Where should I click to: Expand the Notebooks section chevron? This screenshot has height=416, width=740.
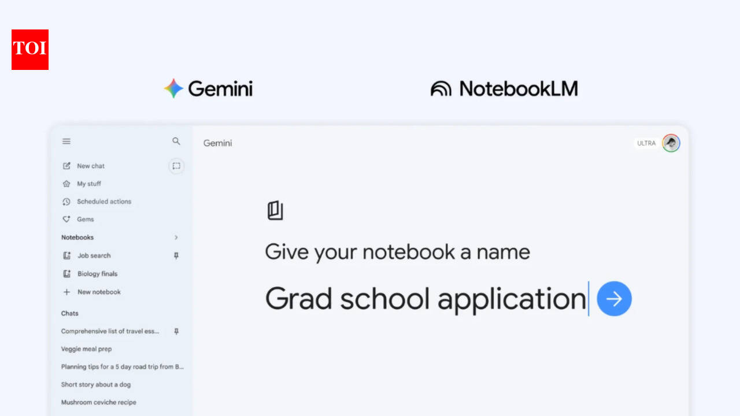(176, 237)
